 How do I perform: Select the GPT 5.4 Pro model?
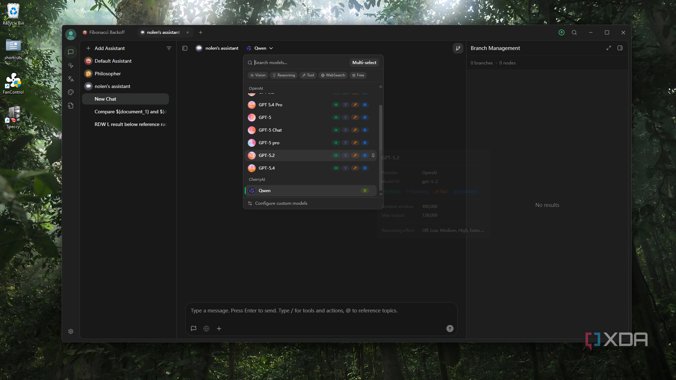coord(311,105)
